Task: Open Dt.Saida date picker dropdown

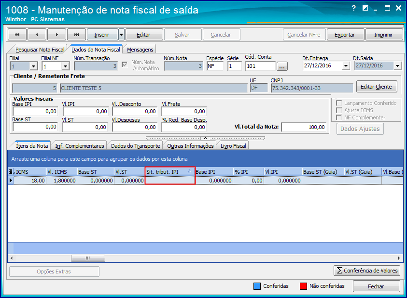Action: pyautogui.click(x=398, y=66)
